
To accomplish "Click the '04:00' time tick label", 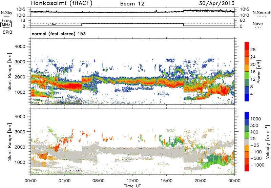I will tap(64, 181).
